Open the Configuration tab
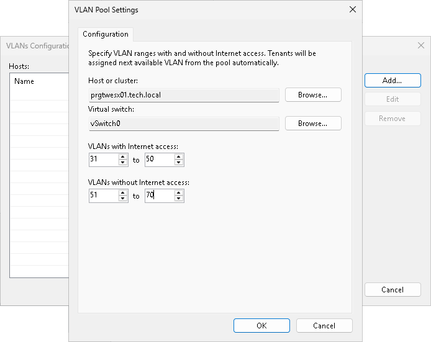The width and height of the screenshot is (431, 342). (106, 34)
